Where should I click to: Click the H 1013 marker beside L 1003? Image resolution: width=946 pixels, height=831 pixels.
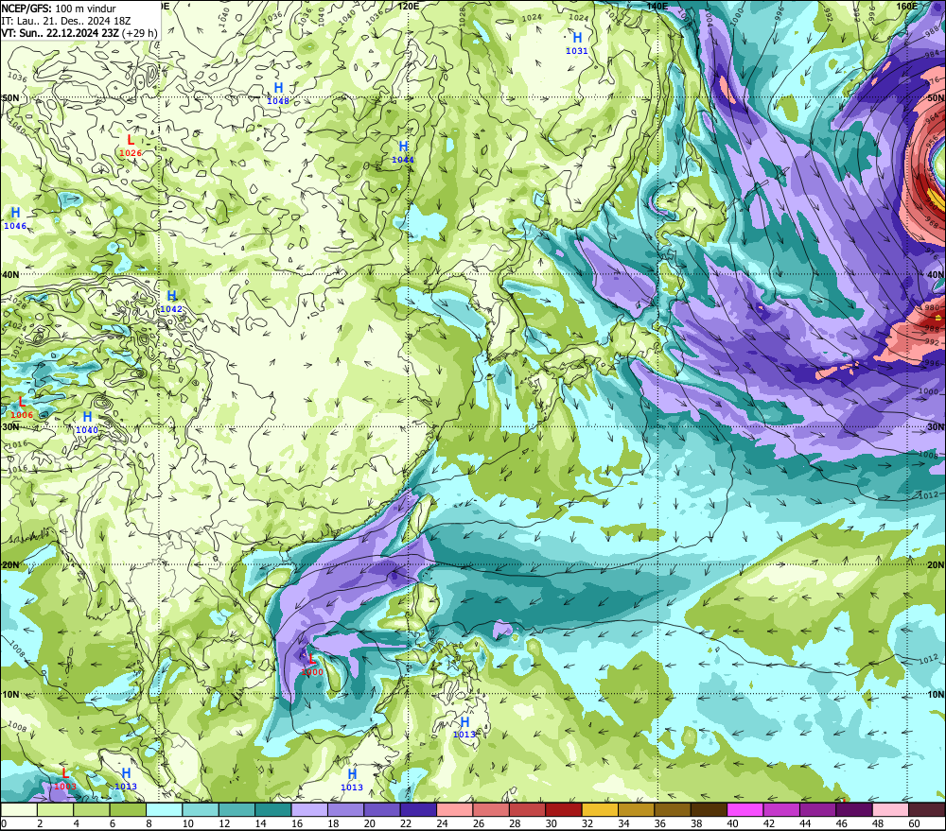126,779
